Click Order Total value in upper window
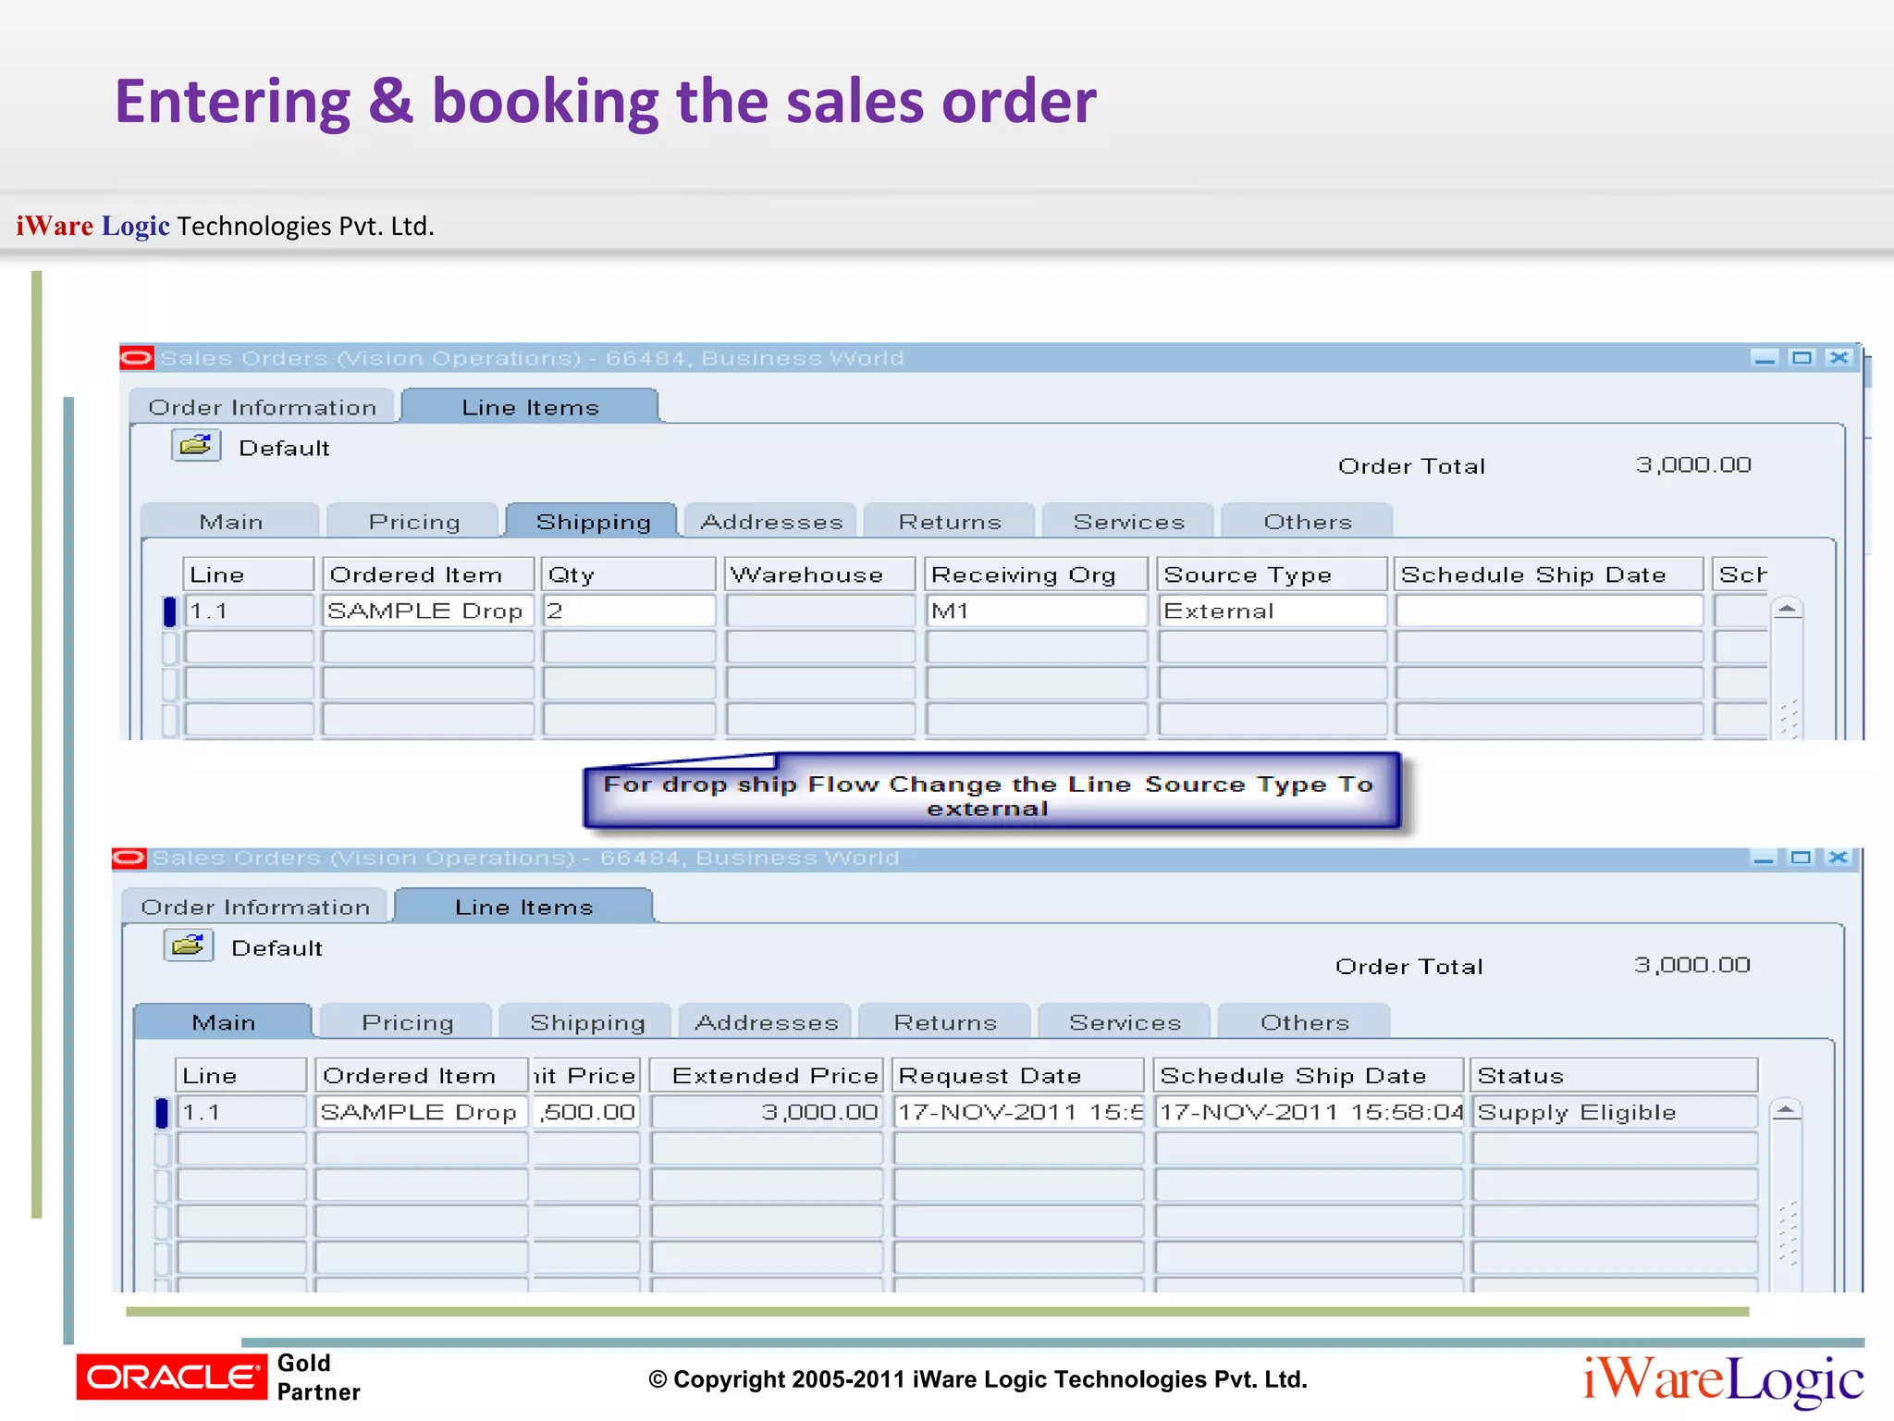The image size is (1894, 1421). pos(1692,464)
